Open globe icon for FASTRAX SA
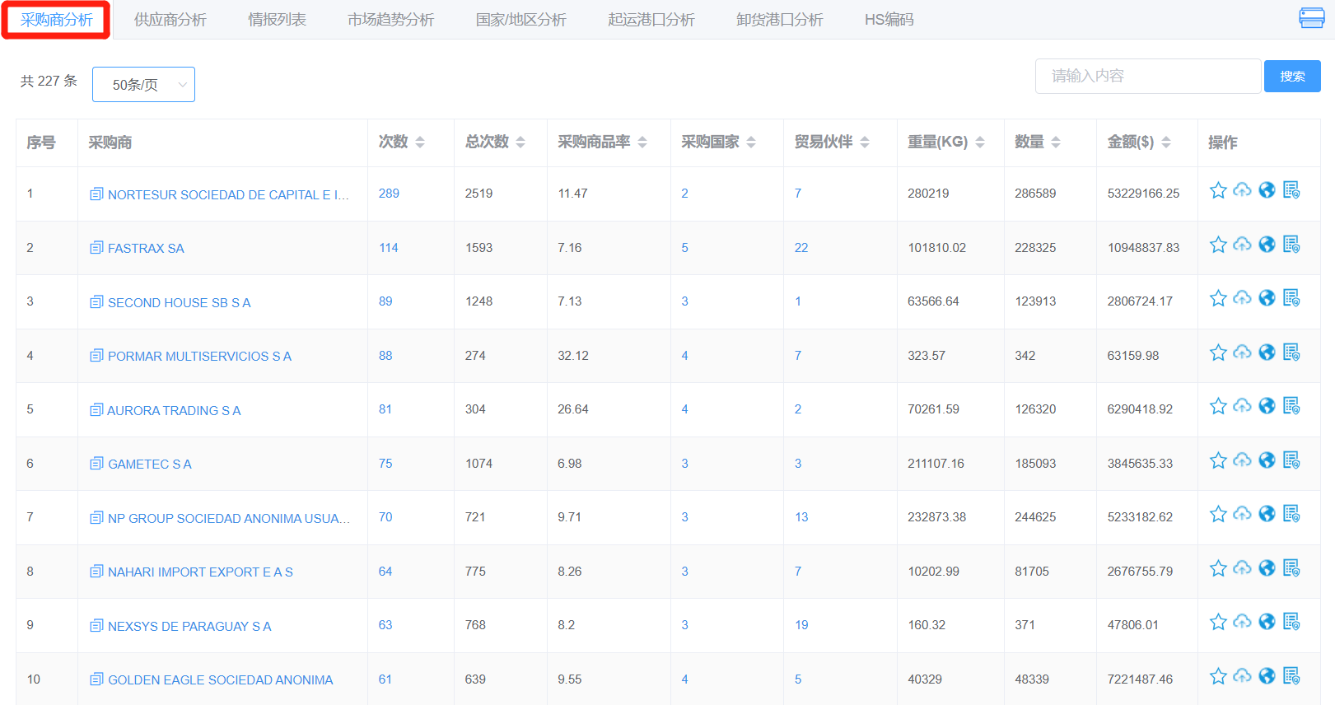 tap(1267, 245)
